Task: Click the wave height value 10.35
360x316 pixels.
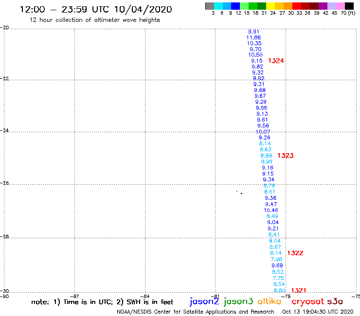Action: point(254,43)
